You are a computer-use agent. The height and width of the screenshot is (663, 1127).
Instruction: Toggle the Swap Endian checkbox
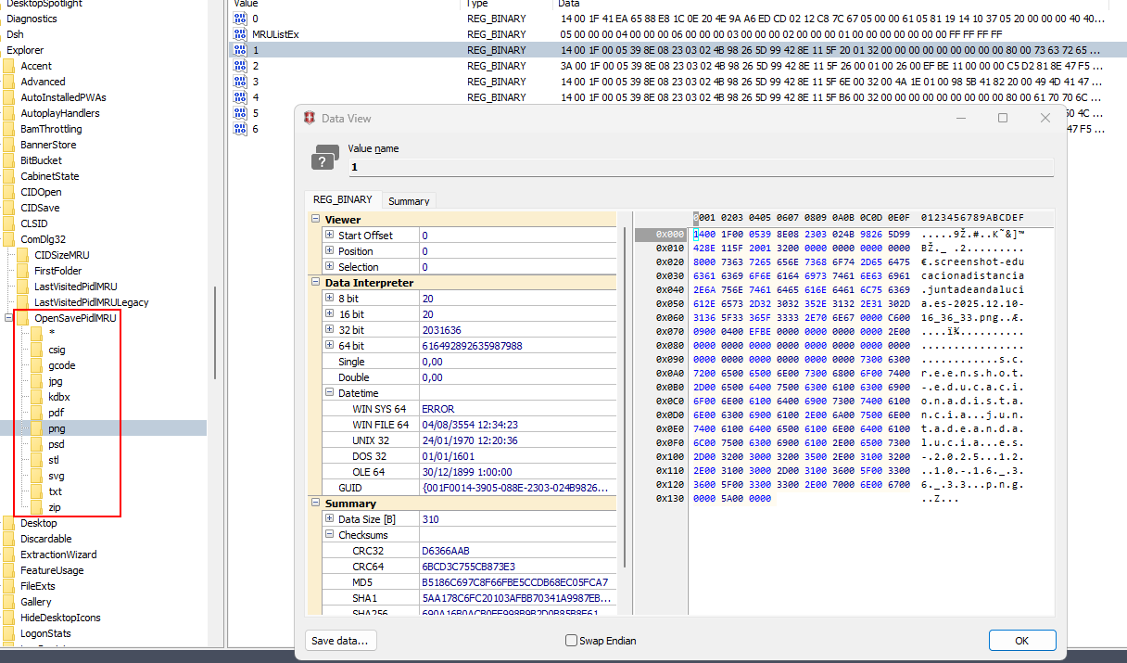571,641
